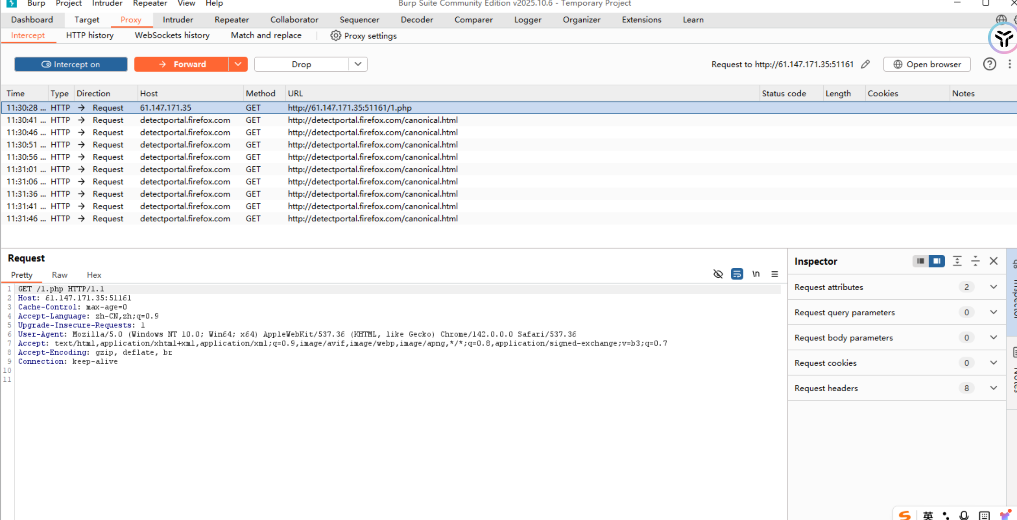Open the Repeater main tab
This screenshot has width=1017, height=520.
231,19
